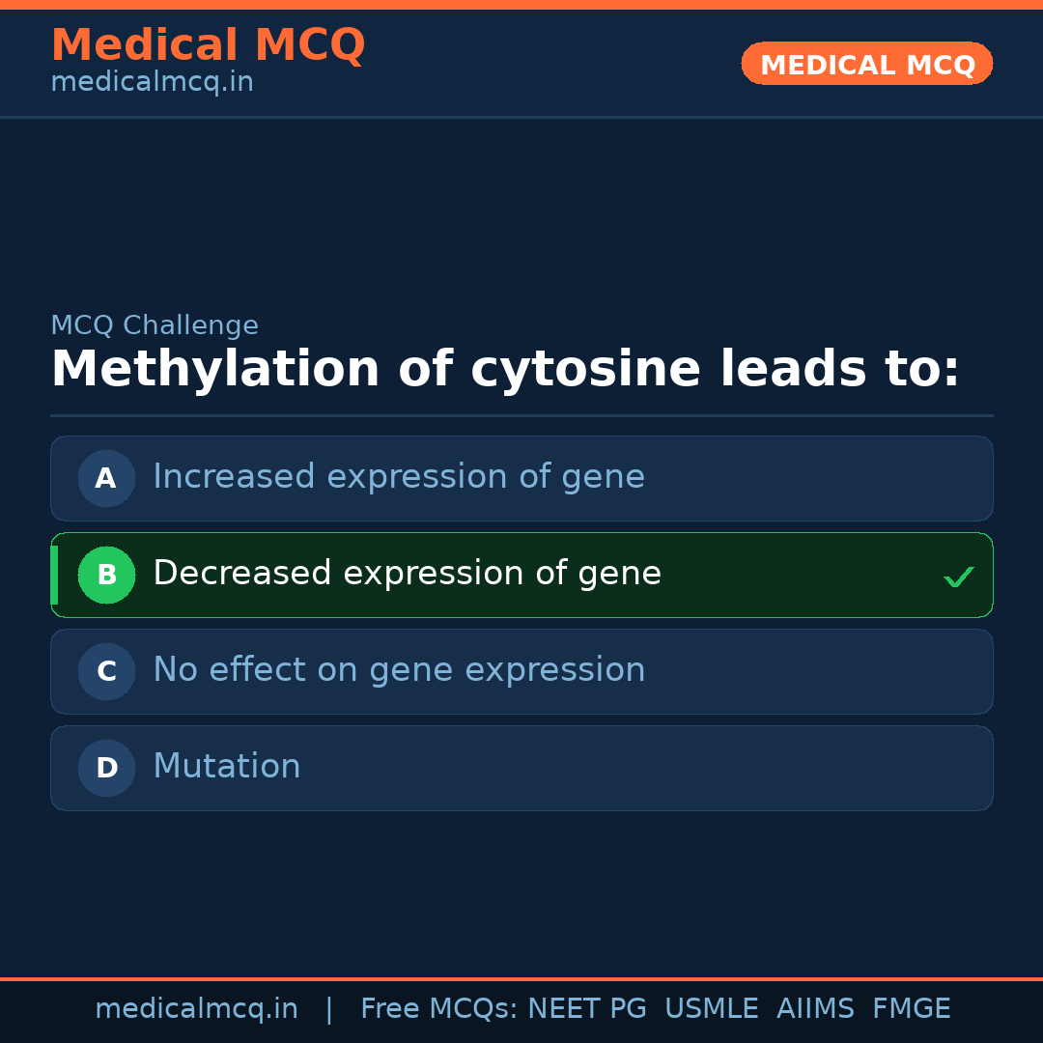Choose 'Increased expression of gene' answer text
The image size is (1043, 1043).
tap(398, 477)
